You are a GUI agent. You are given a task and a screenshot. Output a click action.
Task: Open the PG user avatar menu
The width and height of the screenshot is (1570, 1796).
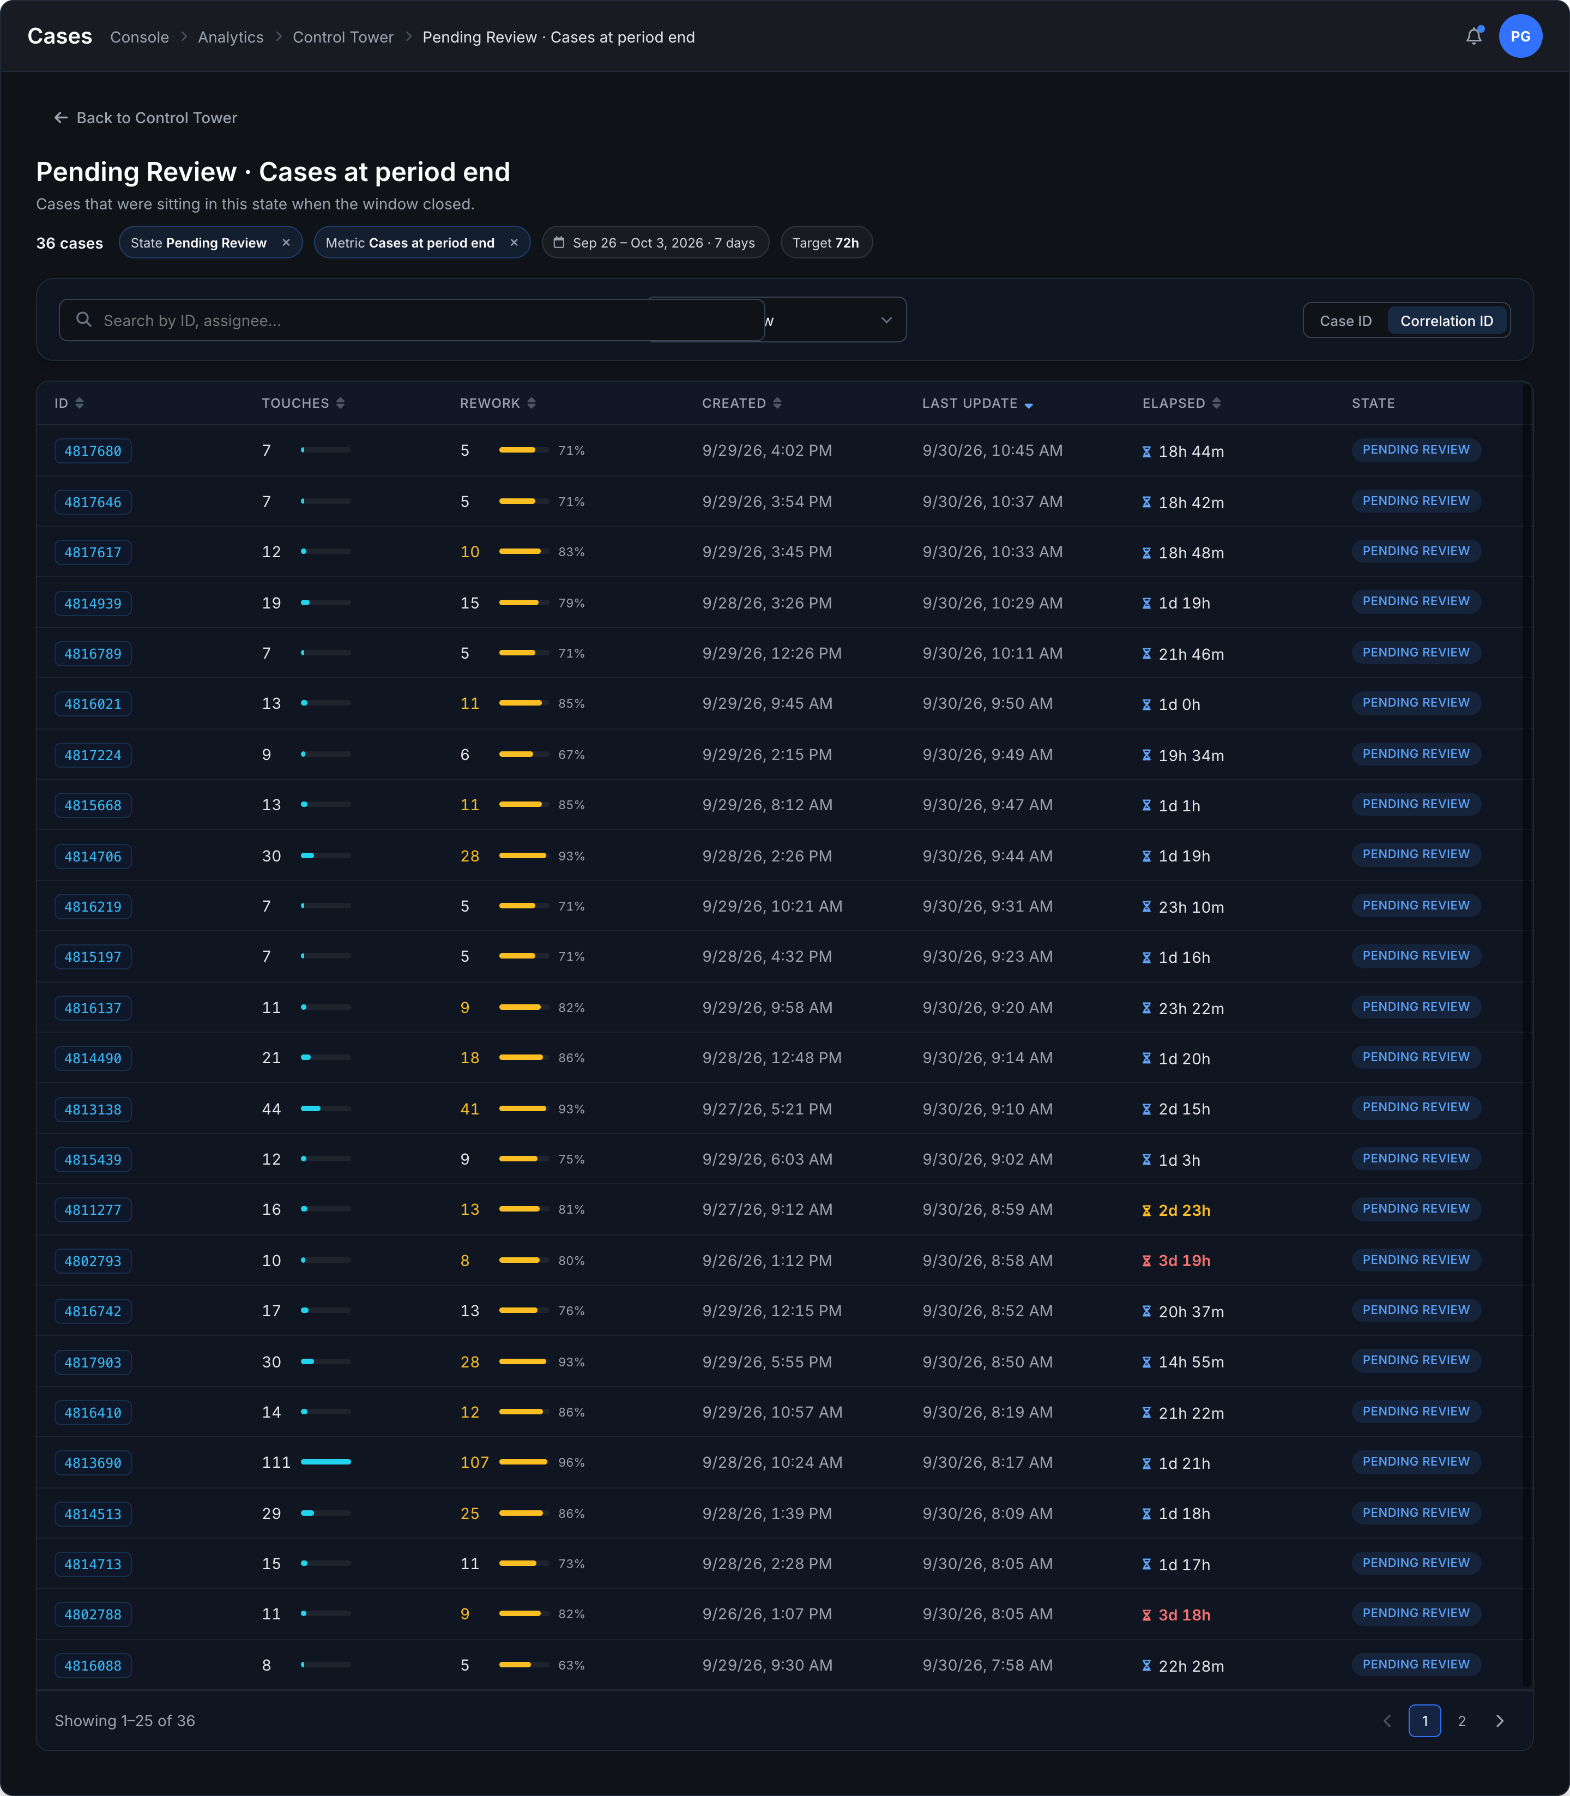point(1520,36)
